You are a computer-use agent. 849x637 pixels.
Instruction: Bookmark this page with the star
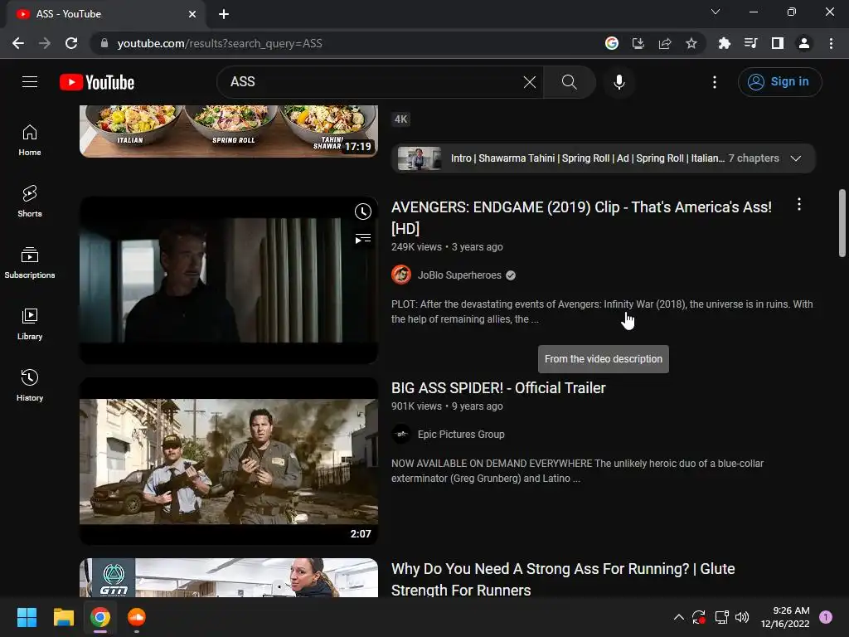click(691, 43)
